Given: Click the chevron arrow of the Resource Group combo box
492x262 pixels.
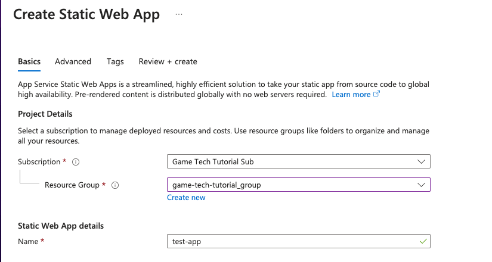Looking at the screenshot, I should pos(421,185).
